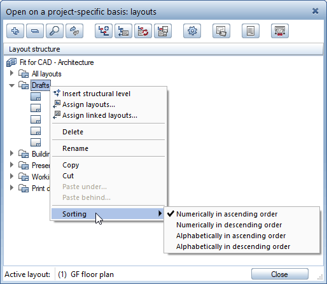Expand the Print folder arrow

11,188
